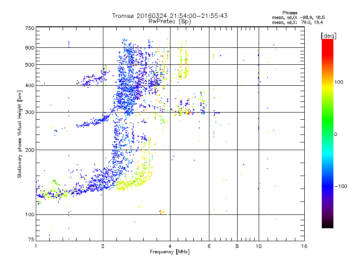Click the y-axis tick label '750'
The height and width of the screenshot is (268, 358).
(x=30, y=28)
